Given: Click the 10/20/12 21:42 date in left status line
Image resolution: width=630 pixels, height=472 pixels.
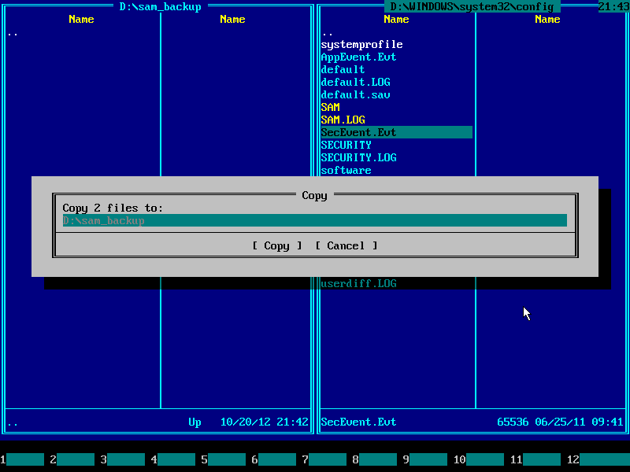Looking at the screenshot, I should click(x=265, y=422).
